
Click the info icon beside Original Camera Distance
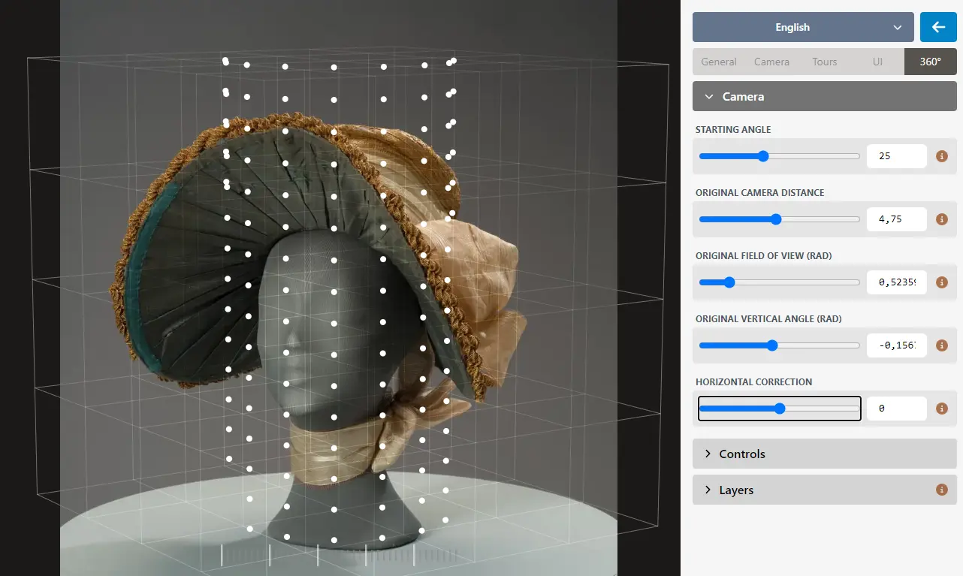click(x=942, y=219)
